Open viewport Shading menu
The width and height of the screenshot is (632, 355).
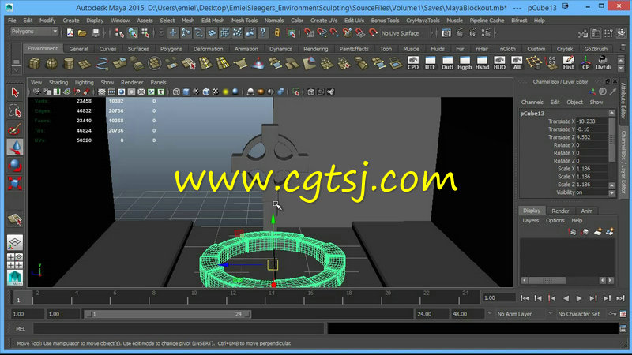58,82
